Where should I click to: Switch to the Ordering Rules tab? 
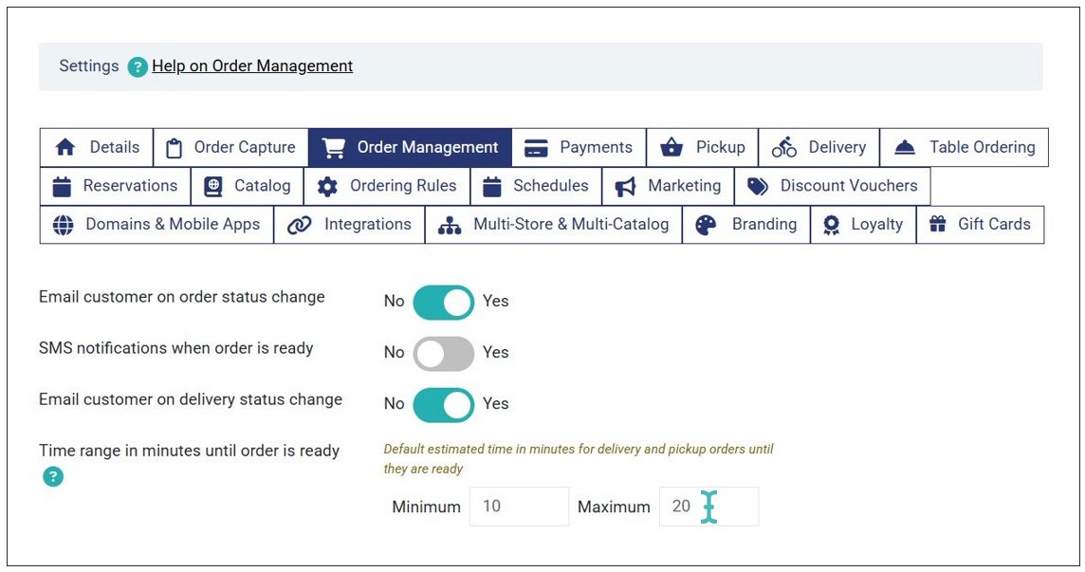click(x=387, y=187)
